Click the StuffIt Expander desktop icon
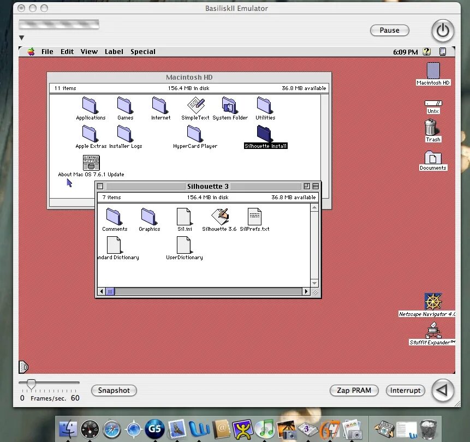This screenshot has width=470, height=442. 433,330
